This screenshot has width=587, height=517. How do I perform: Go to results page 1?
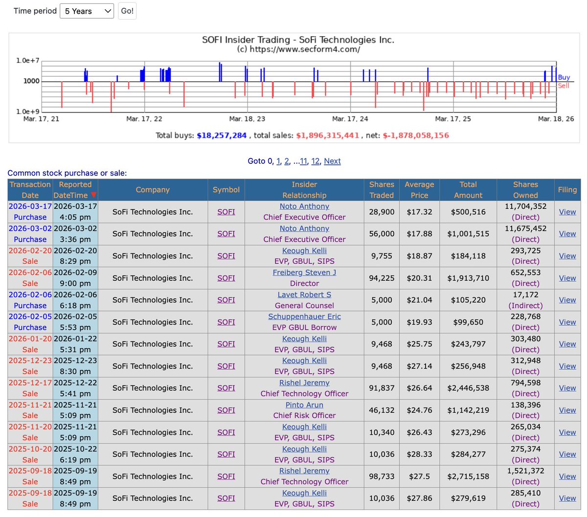[278, 161]
